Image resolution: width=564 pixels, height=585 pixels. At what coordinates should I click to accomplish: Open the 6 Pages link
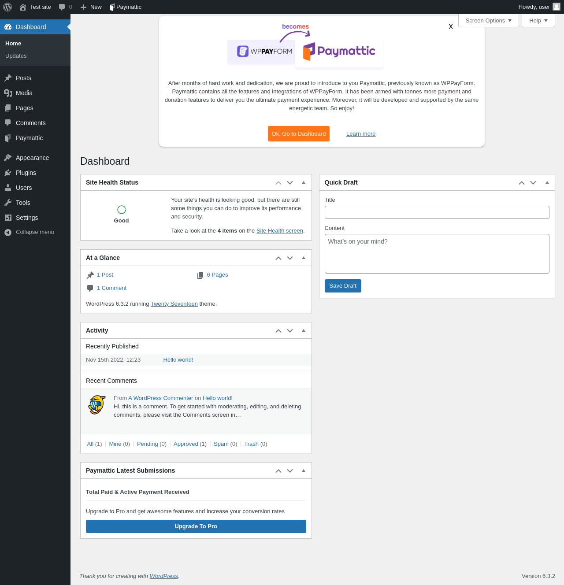click(x=217, y=275)
